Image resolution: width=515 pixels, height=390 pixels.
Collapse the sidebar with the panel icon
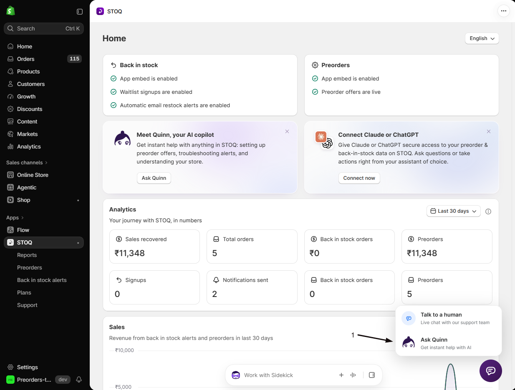point(80,12)
